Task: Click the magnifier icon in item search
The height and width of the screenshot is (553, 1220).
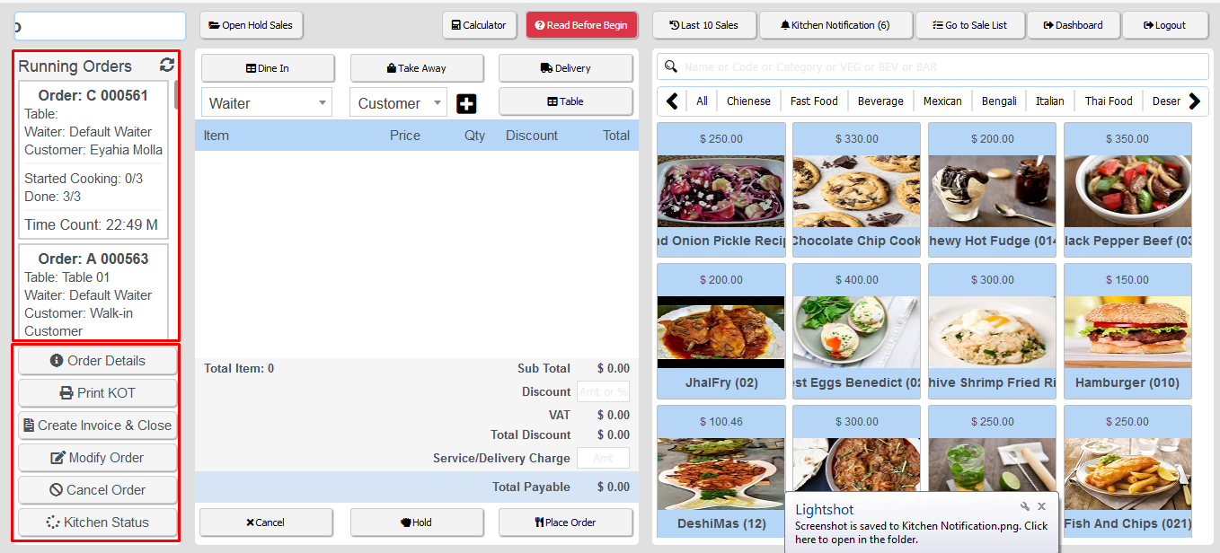Action: coord(671,66)
